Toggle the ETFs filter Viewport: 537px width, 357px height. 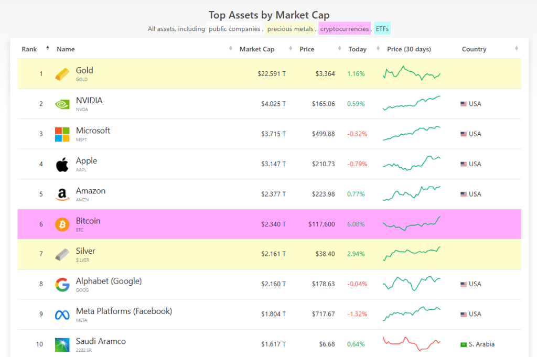(x=382, y=29)
